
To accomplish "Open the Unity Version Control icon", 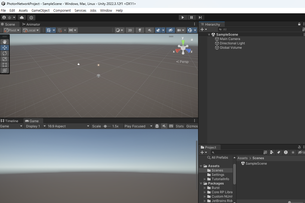I will 31,17.
